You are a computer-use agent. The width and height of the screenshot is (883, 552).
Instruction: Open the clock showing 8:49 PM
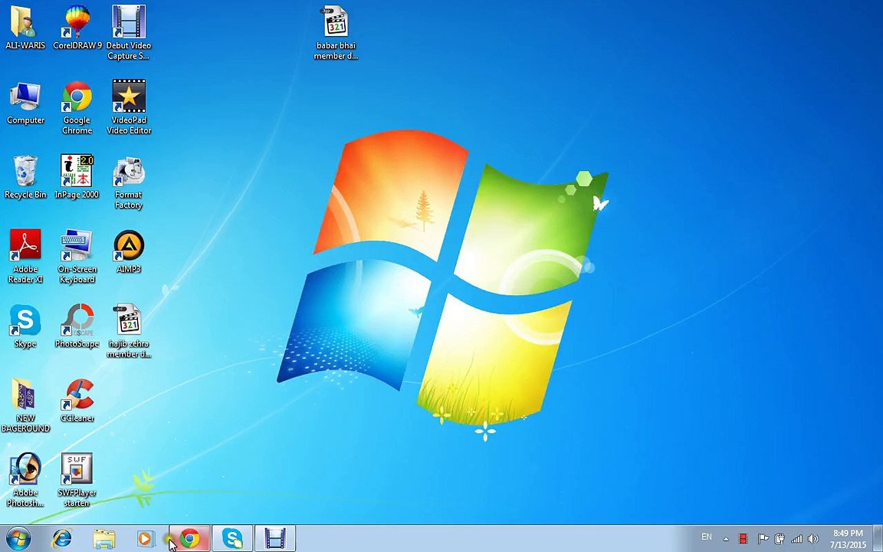(848, 539)
